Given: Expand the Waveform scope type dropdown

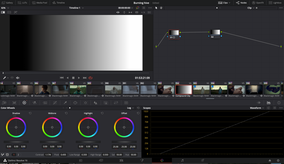Looking at the screenshot, I should 257,108.
